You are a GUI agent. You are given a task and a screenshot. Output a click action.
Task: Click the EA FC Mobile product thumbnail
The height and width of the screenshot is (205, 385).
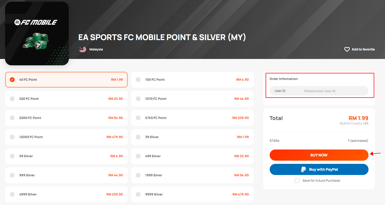37,33
